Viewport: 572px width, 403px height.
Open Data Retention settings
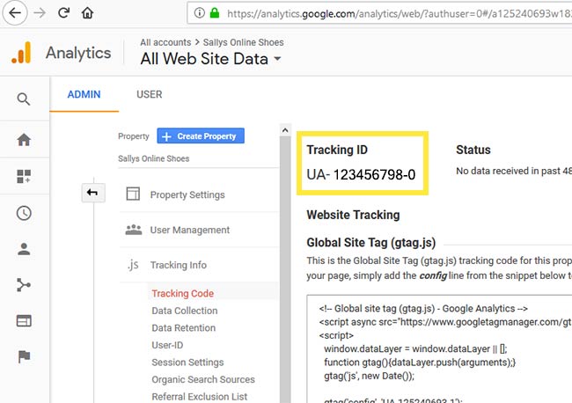(184, 328)
